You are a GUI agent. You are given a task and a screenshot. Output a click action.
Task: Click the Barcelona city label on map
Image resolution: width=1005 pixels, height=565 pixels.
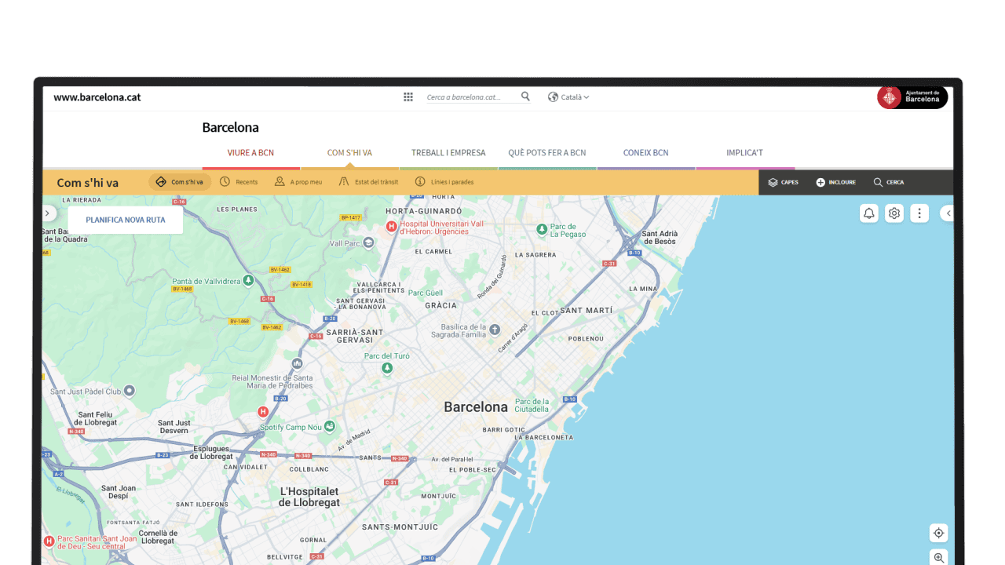pos(476,406)
